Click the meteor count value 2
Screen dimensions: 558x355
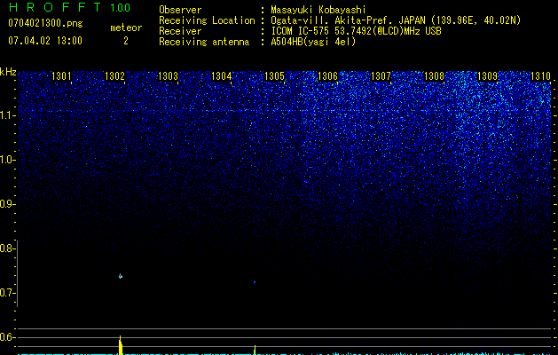(126, 41)
